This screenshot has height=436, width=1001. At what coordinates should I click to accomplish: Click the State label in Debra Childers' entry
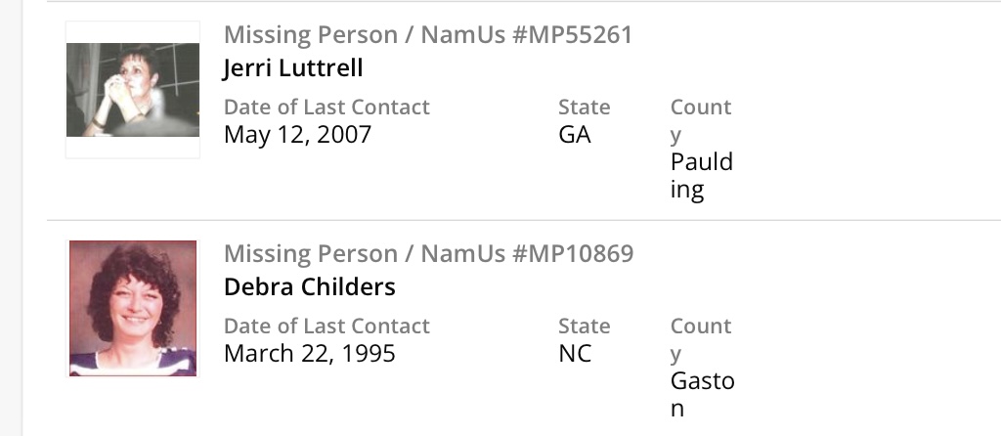(x=584, y=327)
